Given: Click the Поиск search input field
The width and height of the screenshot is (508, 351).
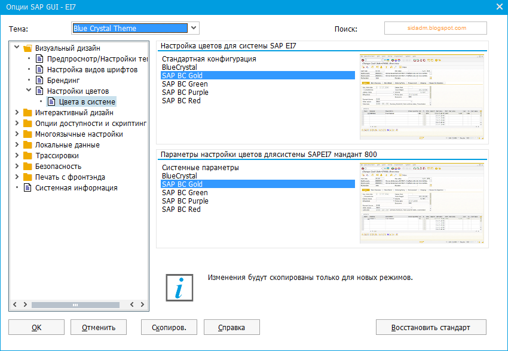Looking at the screenshot, I should click(436, 28).
